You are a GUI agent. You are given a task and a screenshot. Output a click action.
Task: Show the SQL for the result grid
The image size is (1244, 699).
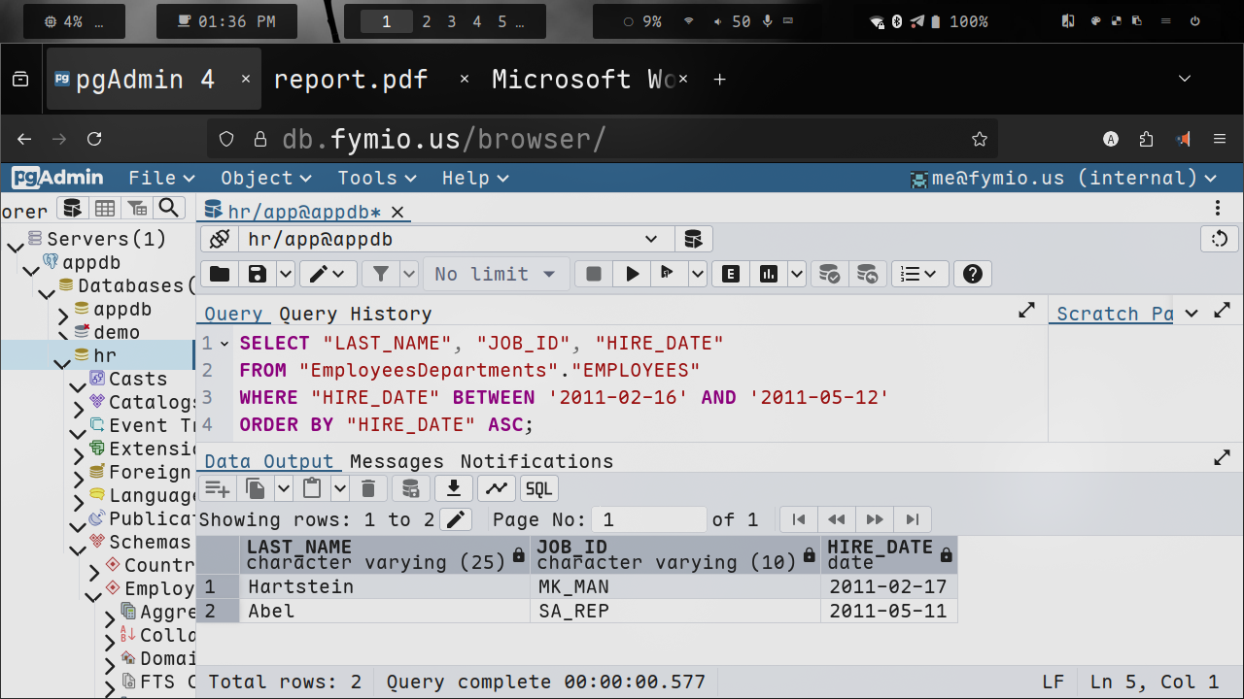(539, 489)
